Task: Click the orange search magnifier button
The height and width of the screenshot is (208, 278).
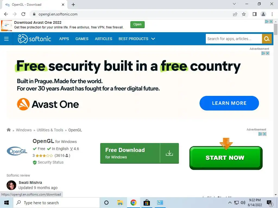Action: click(x=267, y=39)
